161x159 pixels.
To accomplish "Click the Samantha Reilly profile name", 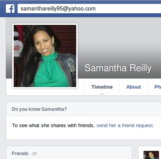I will point(118,68).
